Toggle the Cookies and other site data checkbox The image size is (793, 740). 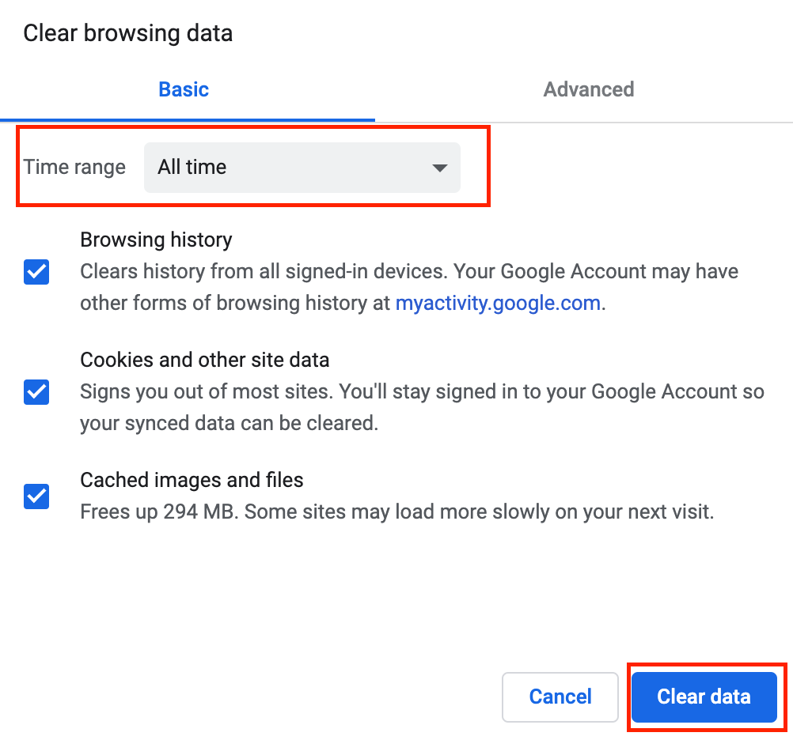point(36,392)
